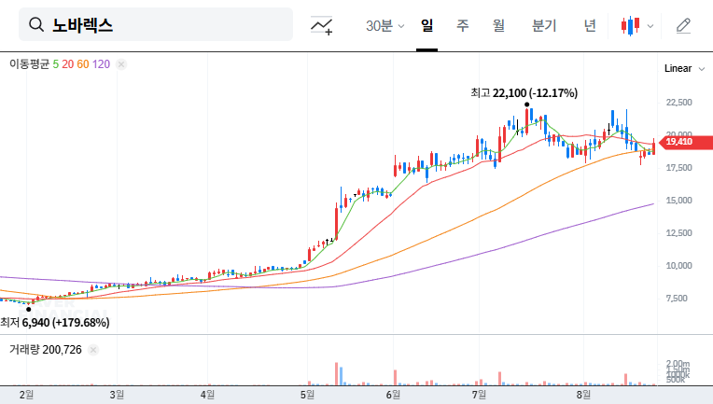Click the 20-day moving average label
This screenshot has width=713, height=404.
68,64
